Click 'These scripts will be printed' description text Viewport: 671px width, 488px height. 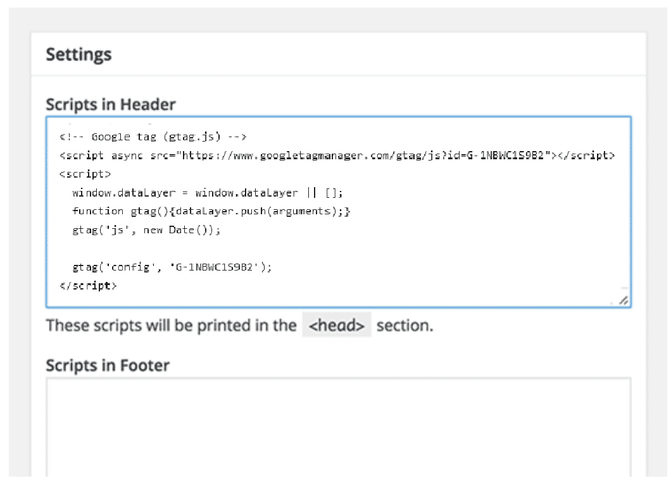[171, 326]
